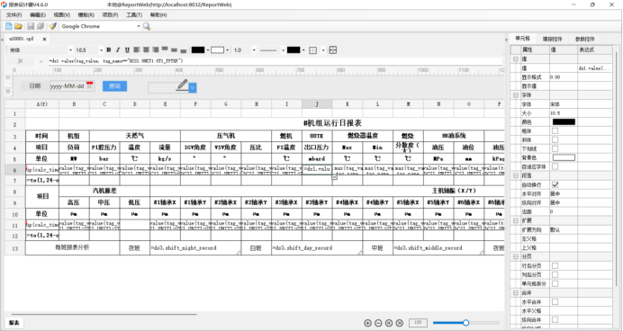Open font size 10.5 dropdown

coord(102,50)
